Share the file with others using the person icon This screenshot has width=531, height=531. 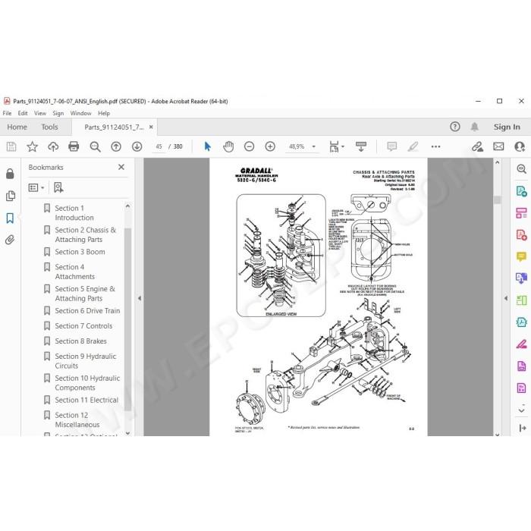point(520,146)
